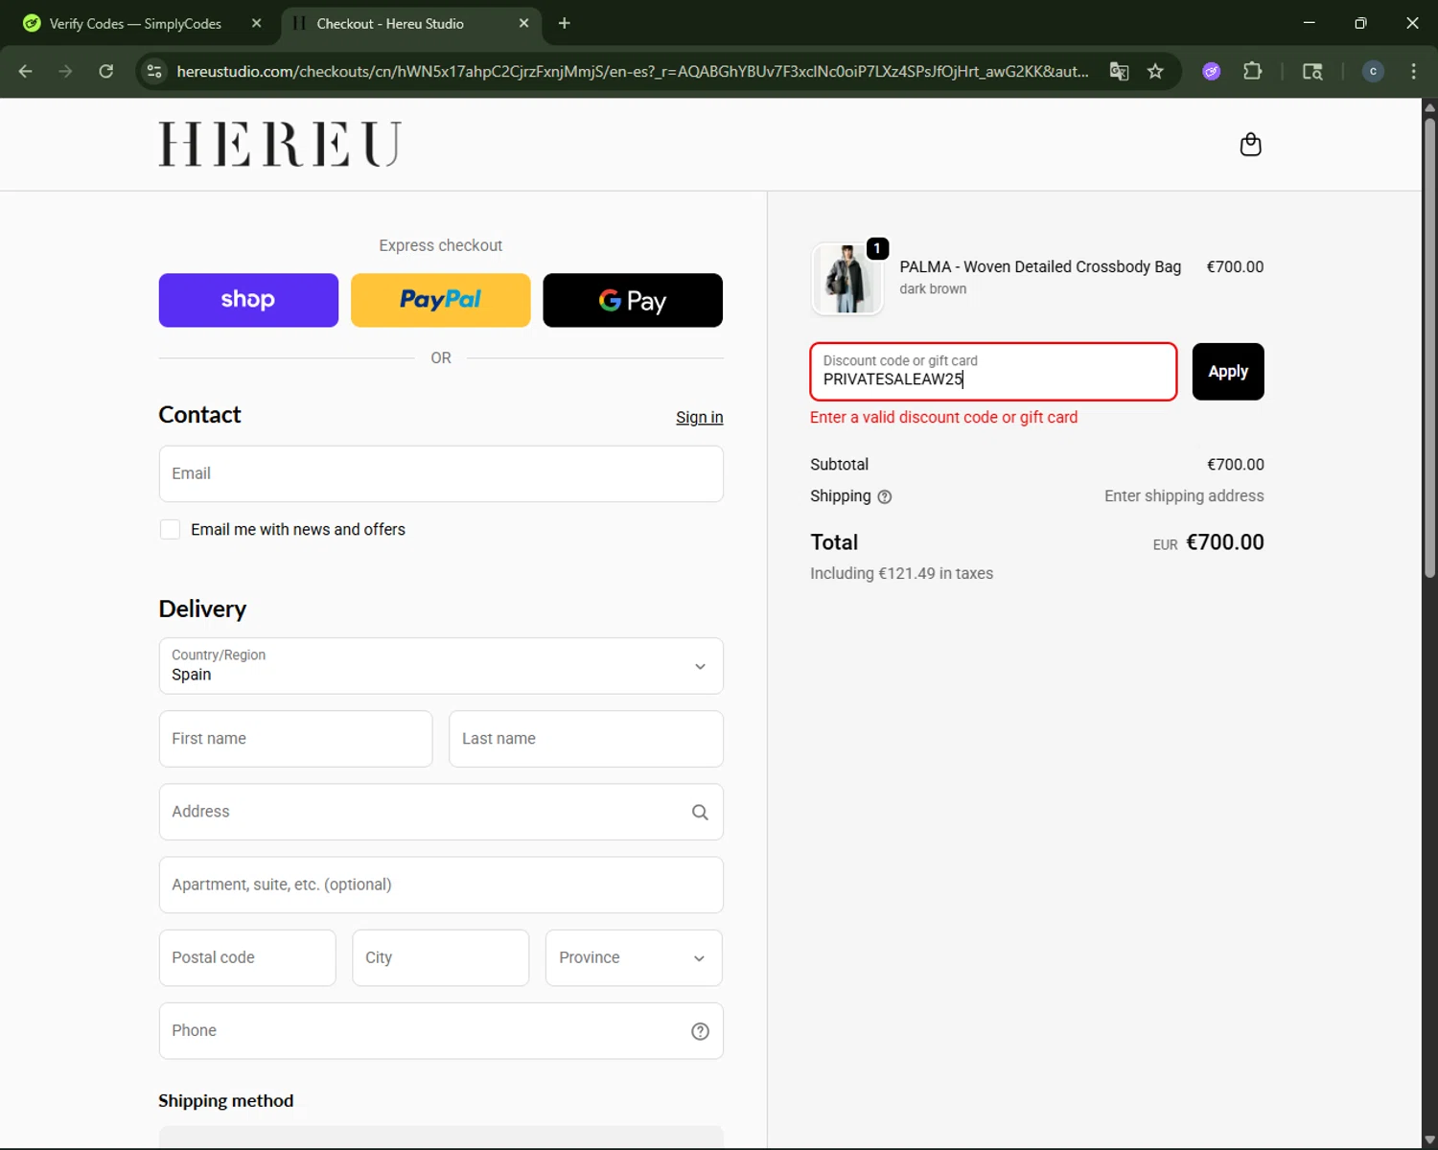The width and height of the screenshot is (1438, 1150).
Task: Go back with browser back arrow
Action: [26, 71]
